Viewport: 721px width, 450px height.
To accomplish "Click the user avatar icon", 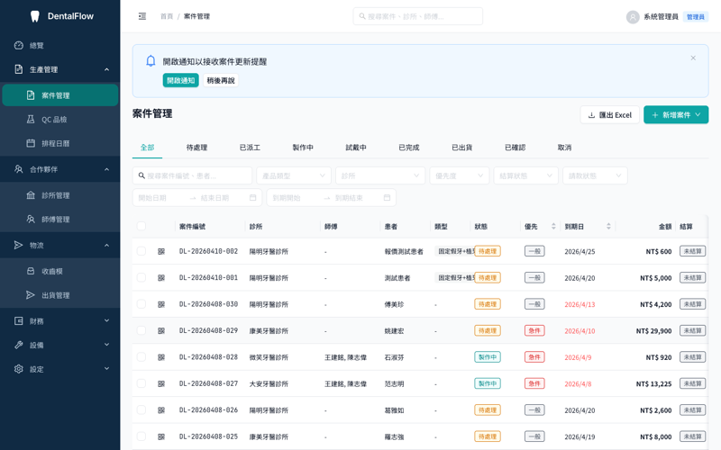I will coord(633,17).
